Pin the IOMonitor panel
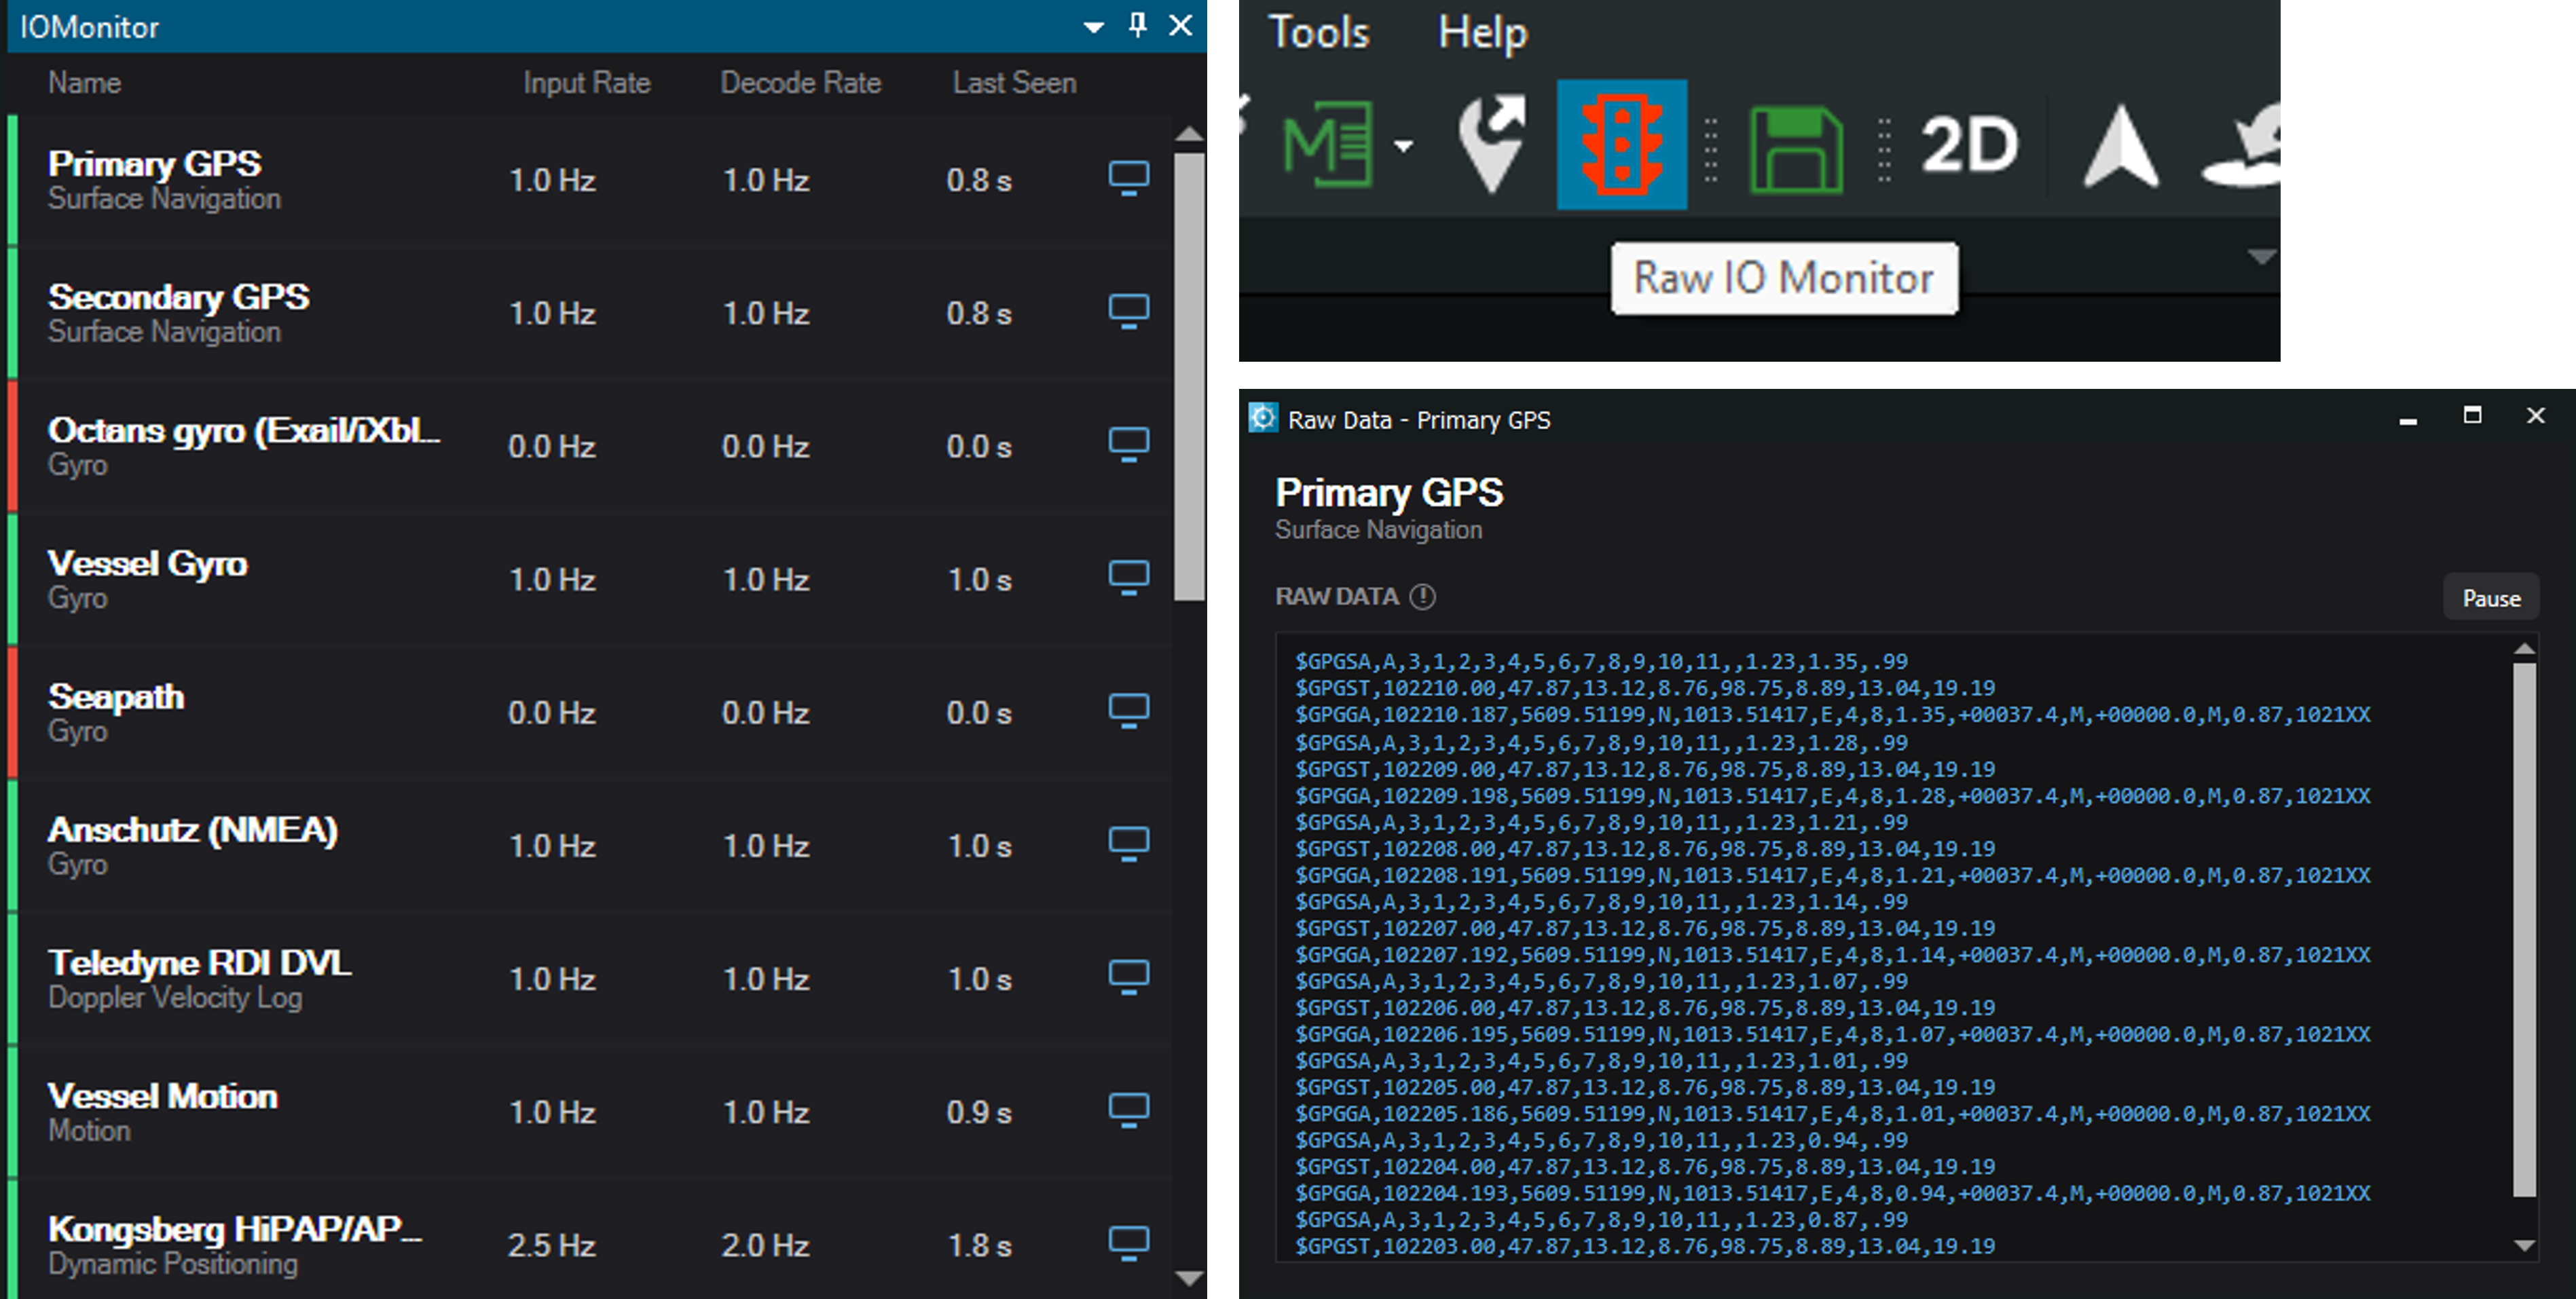Screen dimensions: 2576x1299 point(1137,25)
